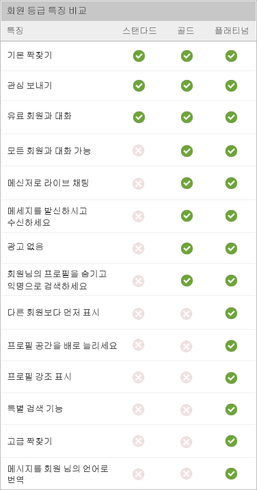Click the 스탠다드 X icon for 광고 없음
The width and height of the screenshot is (257, 490).
point(138,249)
